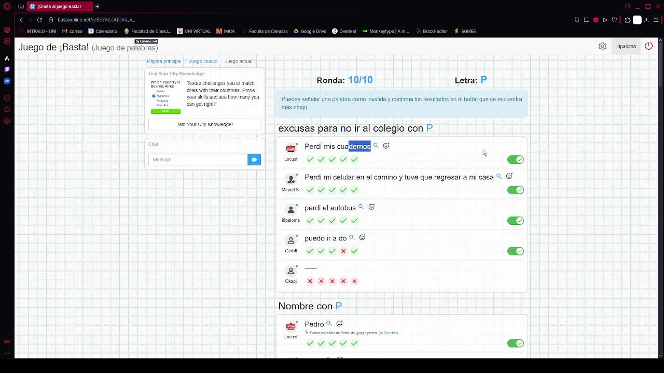The height and width of the screenshot is (373, 664).
Task: Open Twitch in Opera sidebar
Action: tap(7, 69)
